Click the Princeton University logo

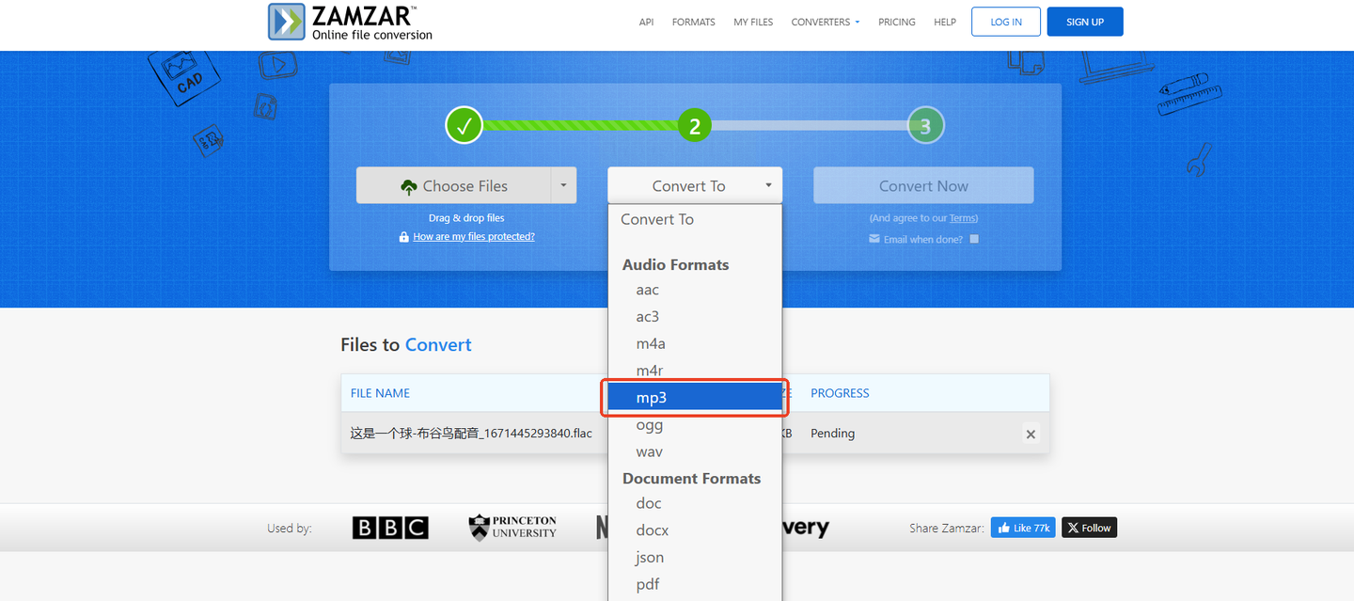[x=512, y=528]
